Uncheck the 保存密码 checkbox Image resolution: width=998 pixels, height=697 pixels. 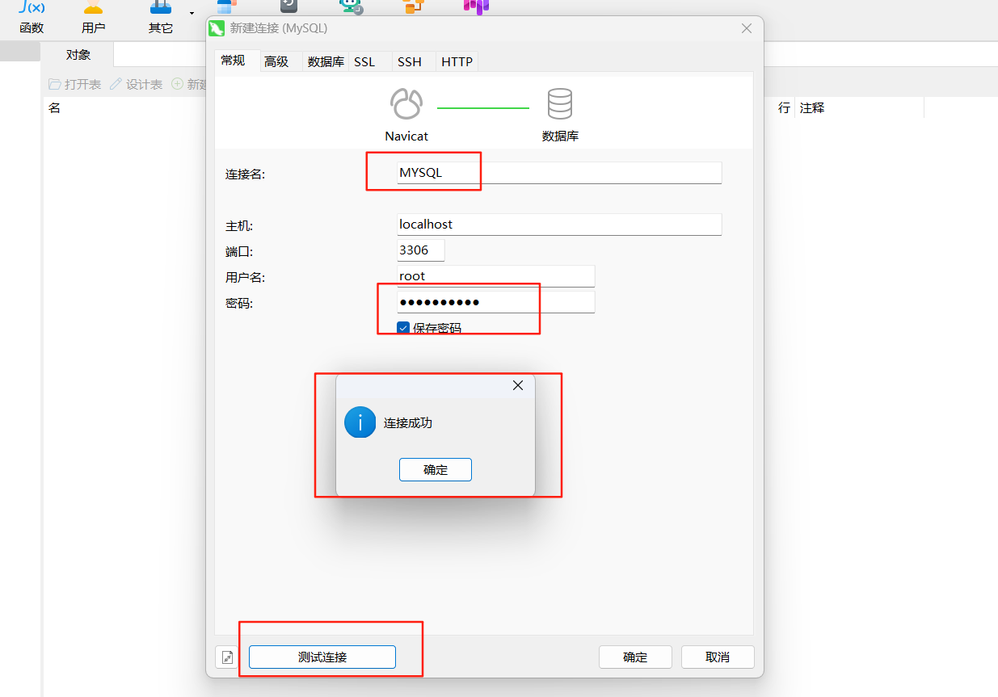pos(403,328)
